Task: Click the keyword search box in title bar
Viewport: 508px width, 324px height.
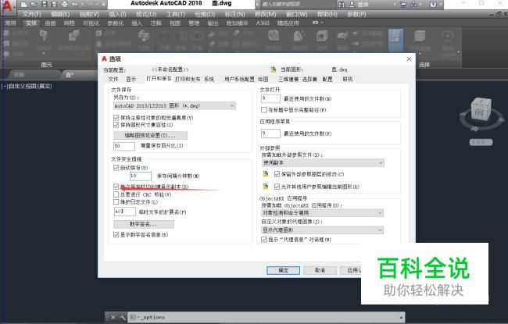Action: (x=296, y=5)
